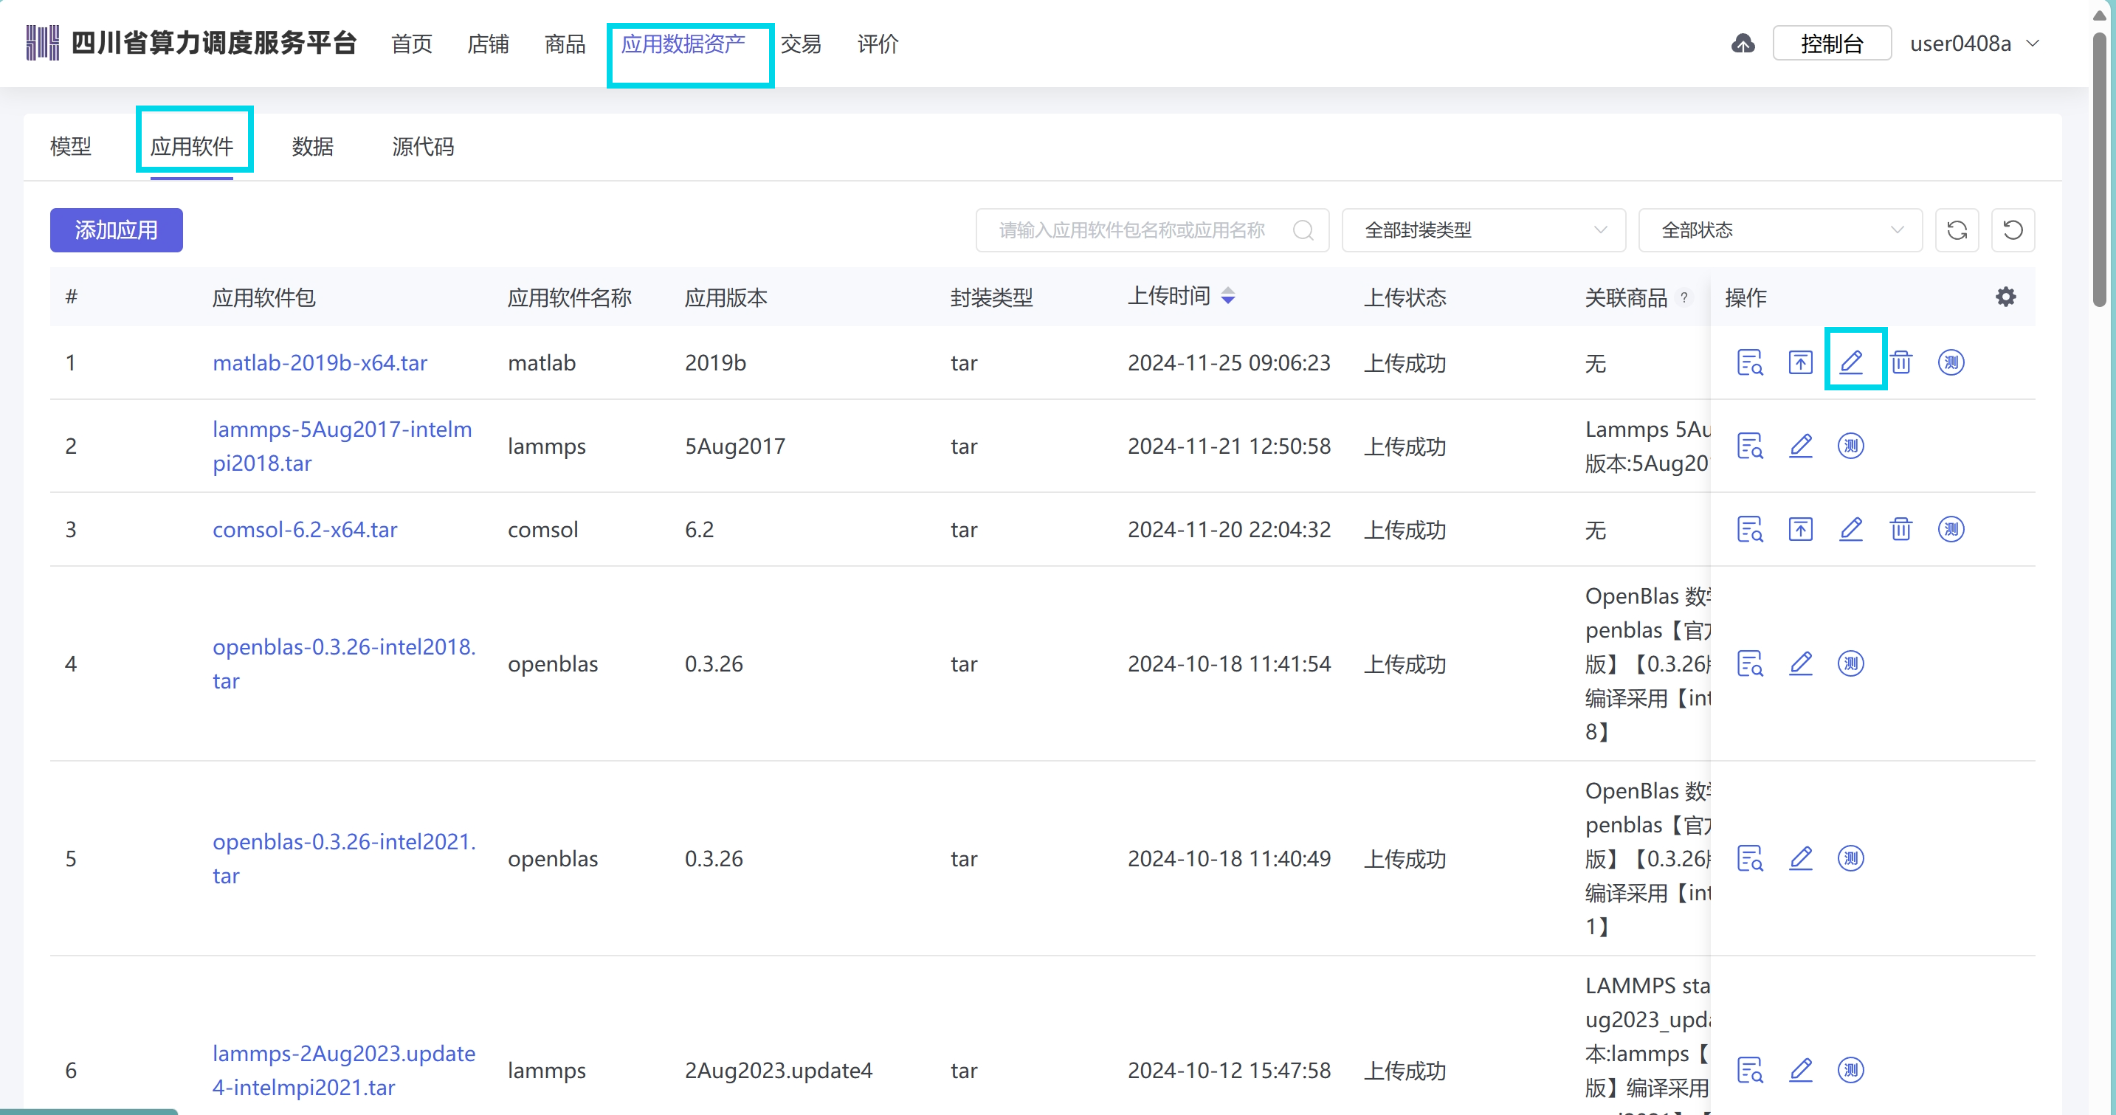Click the 添加应用 button

117,230
